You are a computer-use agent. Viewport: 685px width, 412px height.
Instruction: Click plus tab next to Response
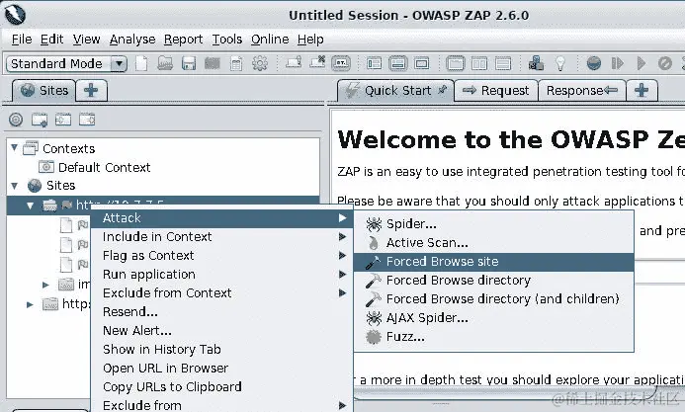[642, 90]
